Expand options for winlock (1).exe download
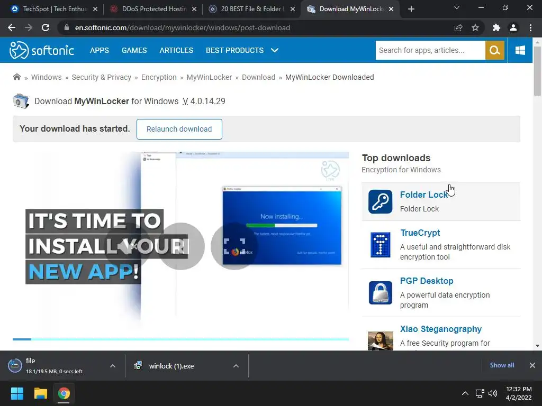 [x=236, y=366]
